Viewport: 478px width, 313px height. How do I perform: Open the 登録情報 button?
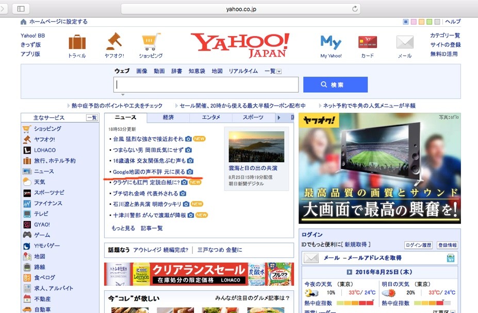[447, 245]
